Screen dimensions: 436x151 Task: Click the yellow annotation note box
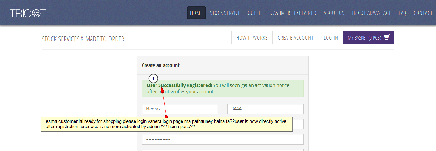click(166, 124)
